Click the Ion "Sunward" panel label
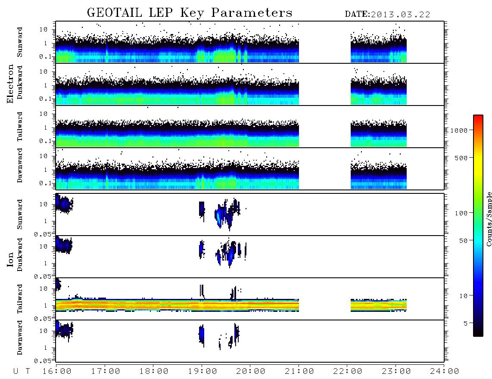492x379 pixels. click(20, 214)
